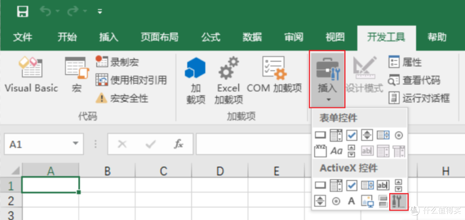465x220 pixels.
Task: Open Excel 加载项 dialog
Action: click(229, 81)
